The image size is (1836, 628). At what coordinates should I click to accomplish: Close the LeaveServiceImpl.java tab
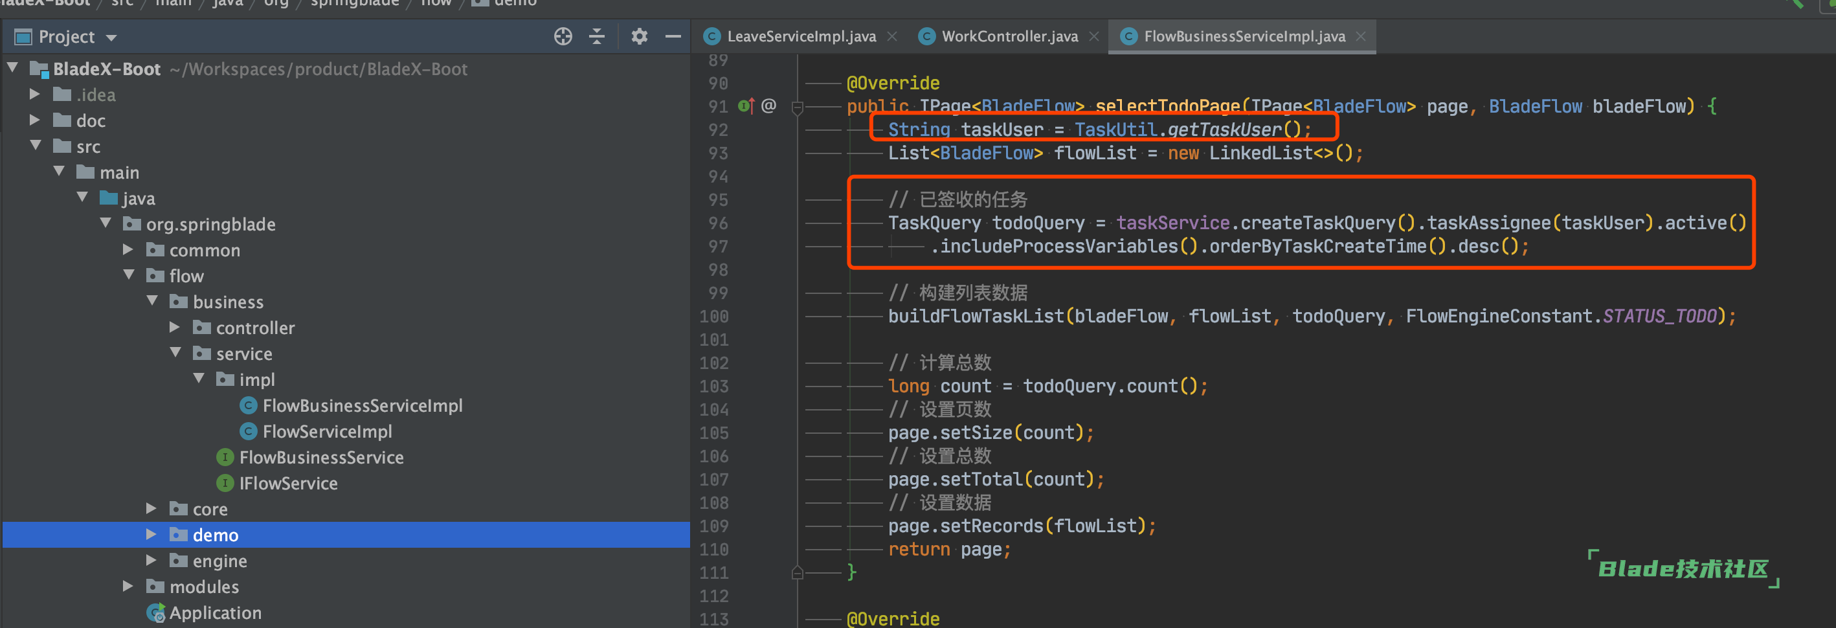[x=891, y=36]
